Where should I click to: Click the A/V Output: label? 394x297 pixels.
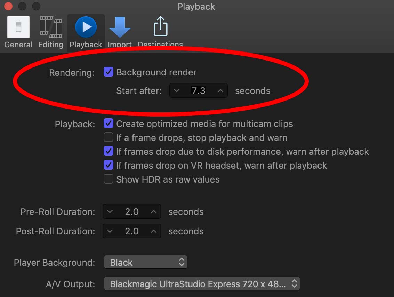click(x=71, y=284)
